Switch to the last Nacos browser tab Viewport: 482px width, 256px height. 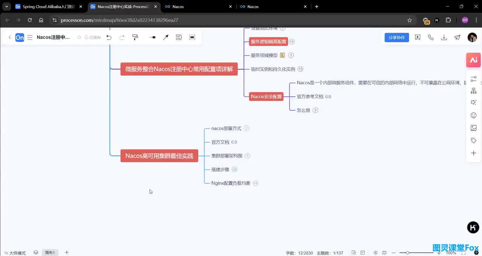pyautogui.click(x=274, y=6)
